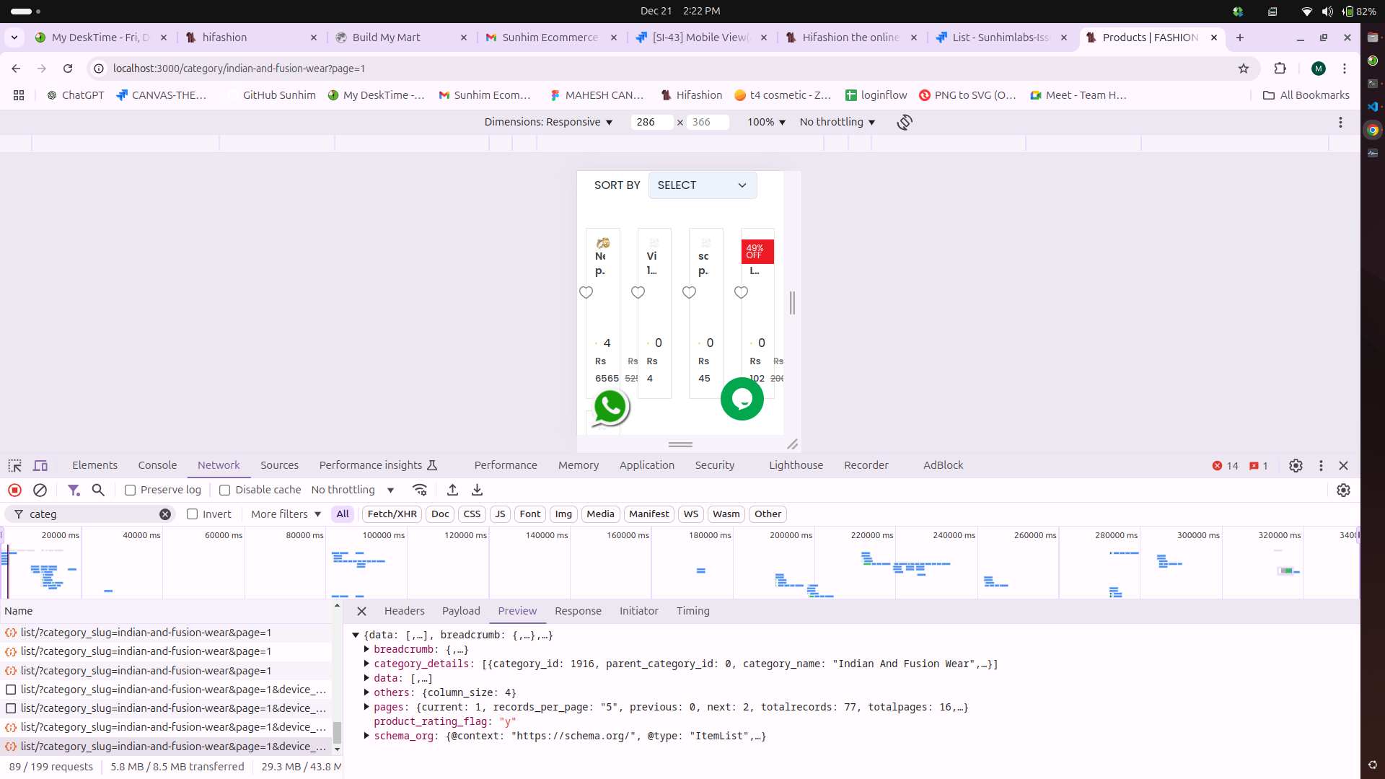Import HAR file upload icon
The height and width of the screenshot is (779, 1385).
tap(452, 490)
